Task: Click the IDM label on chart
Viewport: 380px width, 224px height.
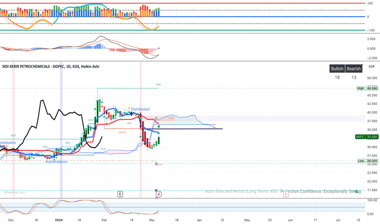Action: coord(129,123)
